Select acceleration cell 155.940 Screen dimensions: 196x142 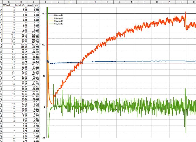34,40
